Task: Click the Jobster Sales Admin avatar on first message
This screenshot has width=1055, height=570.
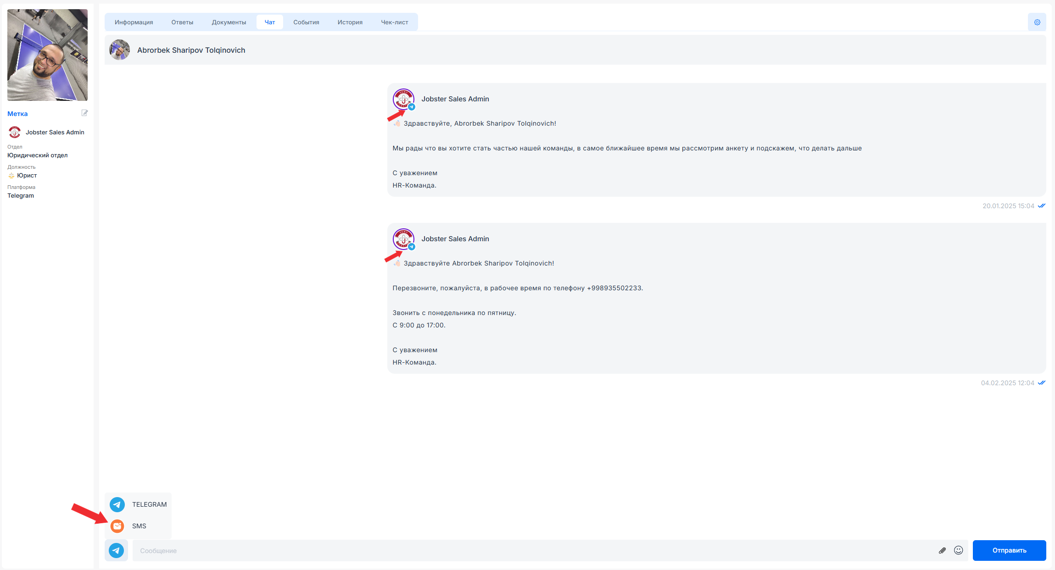Action: (403, 99)
